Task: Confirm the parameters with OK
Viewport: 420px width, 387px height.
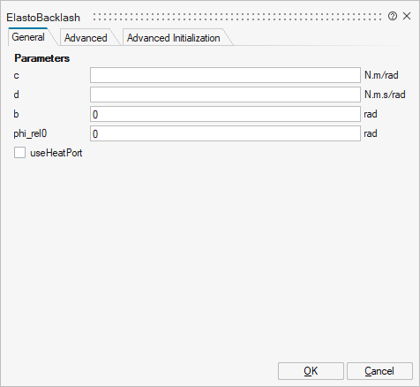Action: (x=311, y=371)
